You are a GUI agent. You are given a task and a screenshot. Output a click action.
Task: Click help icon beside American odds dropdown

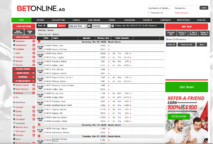[x=113, y=26]
